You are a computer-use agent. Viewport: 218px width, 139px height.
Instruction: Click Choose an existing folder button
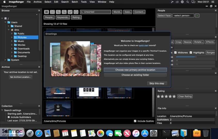tap(135, 75)
